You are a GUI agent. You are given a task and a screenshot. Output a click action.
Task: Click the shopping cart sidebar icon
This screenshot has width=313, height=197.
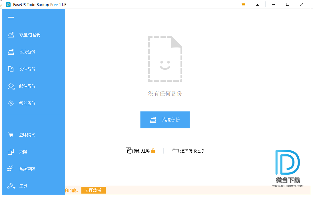point(11,135)
